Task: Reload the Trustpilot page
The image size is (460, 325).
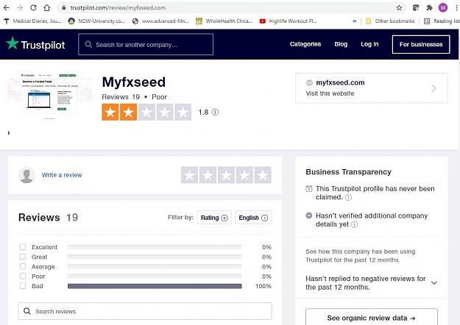Action: [x=33, y=7]
